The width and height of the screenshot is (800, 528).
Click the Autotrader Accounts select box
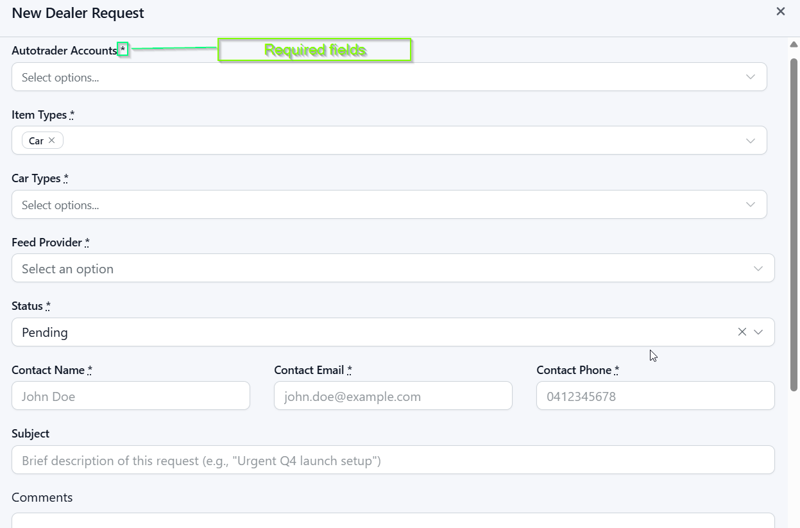[x=389, y=77]
